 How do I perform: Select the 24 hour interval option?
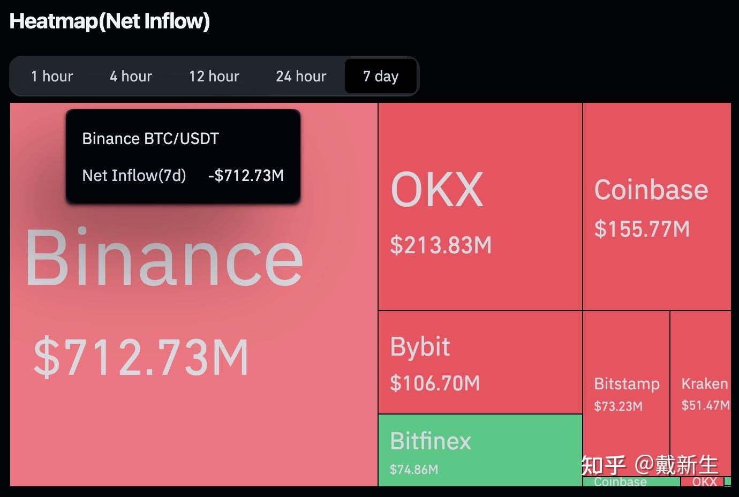300,76
